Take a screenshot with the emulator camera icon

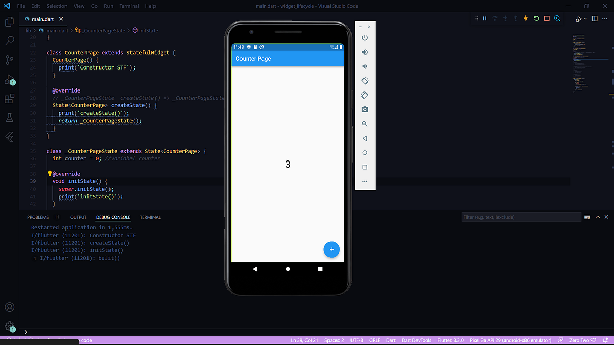[x=364, y=109]
